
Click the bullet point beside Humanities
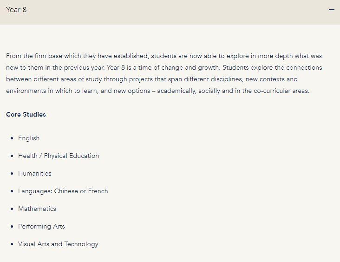point(12,174)
